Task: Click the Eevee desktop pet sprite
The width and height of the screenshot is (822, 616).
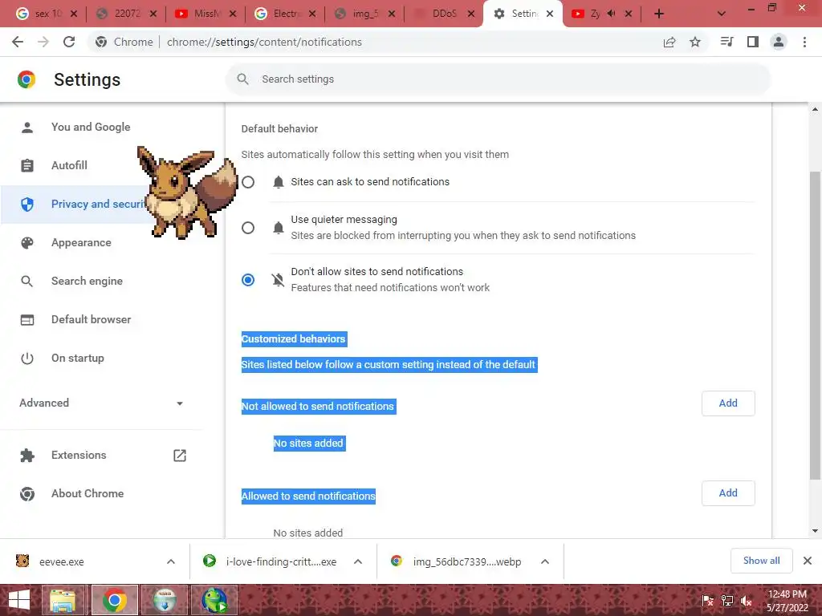Action: click(187, 192)
